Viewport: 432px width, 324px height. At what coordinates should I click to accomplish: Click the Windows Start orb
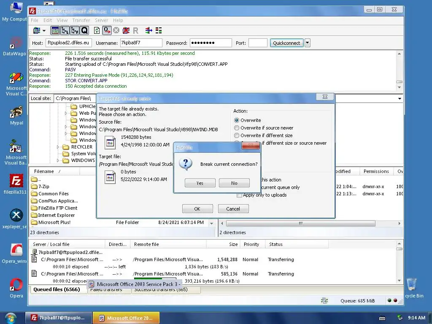point(10,318)
